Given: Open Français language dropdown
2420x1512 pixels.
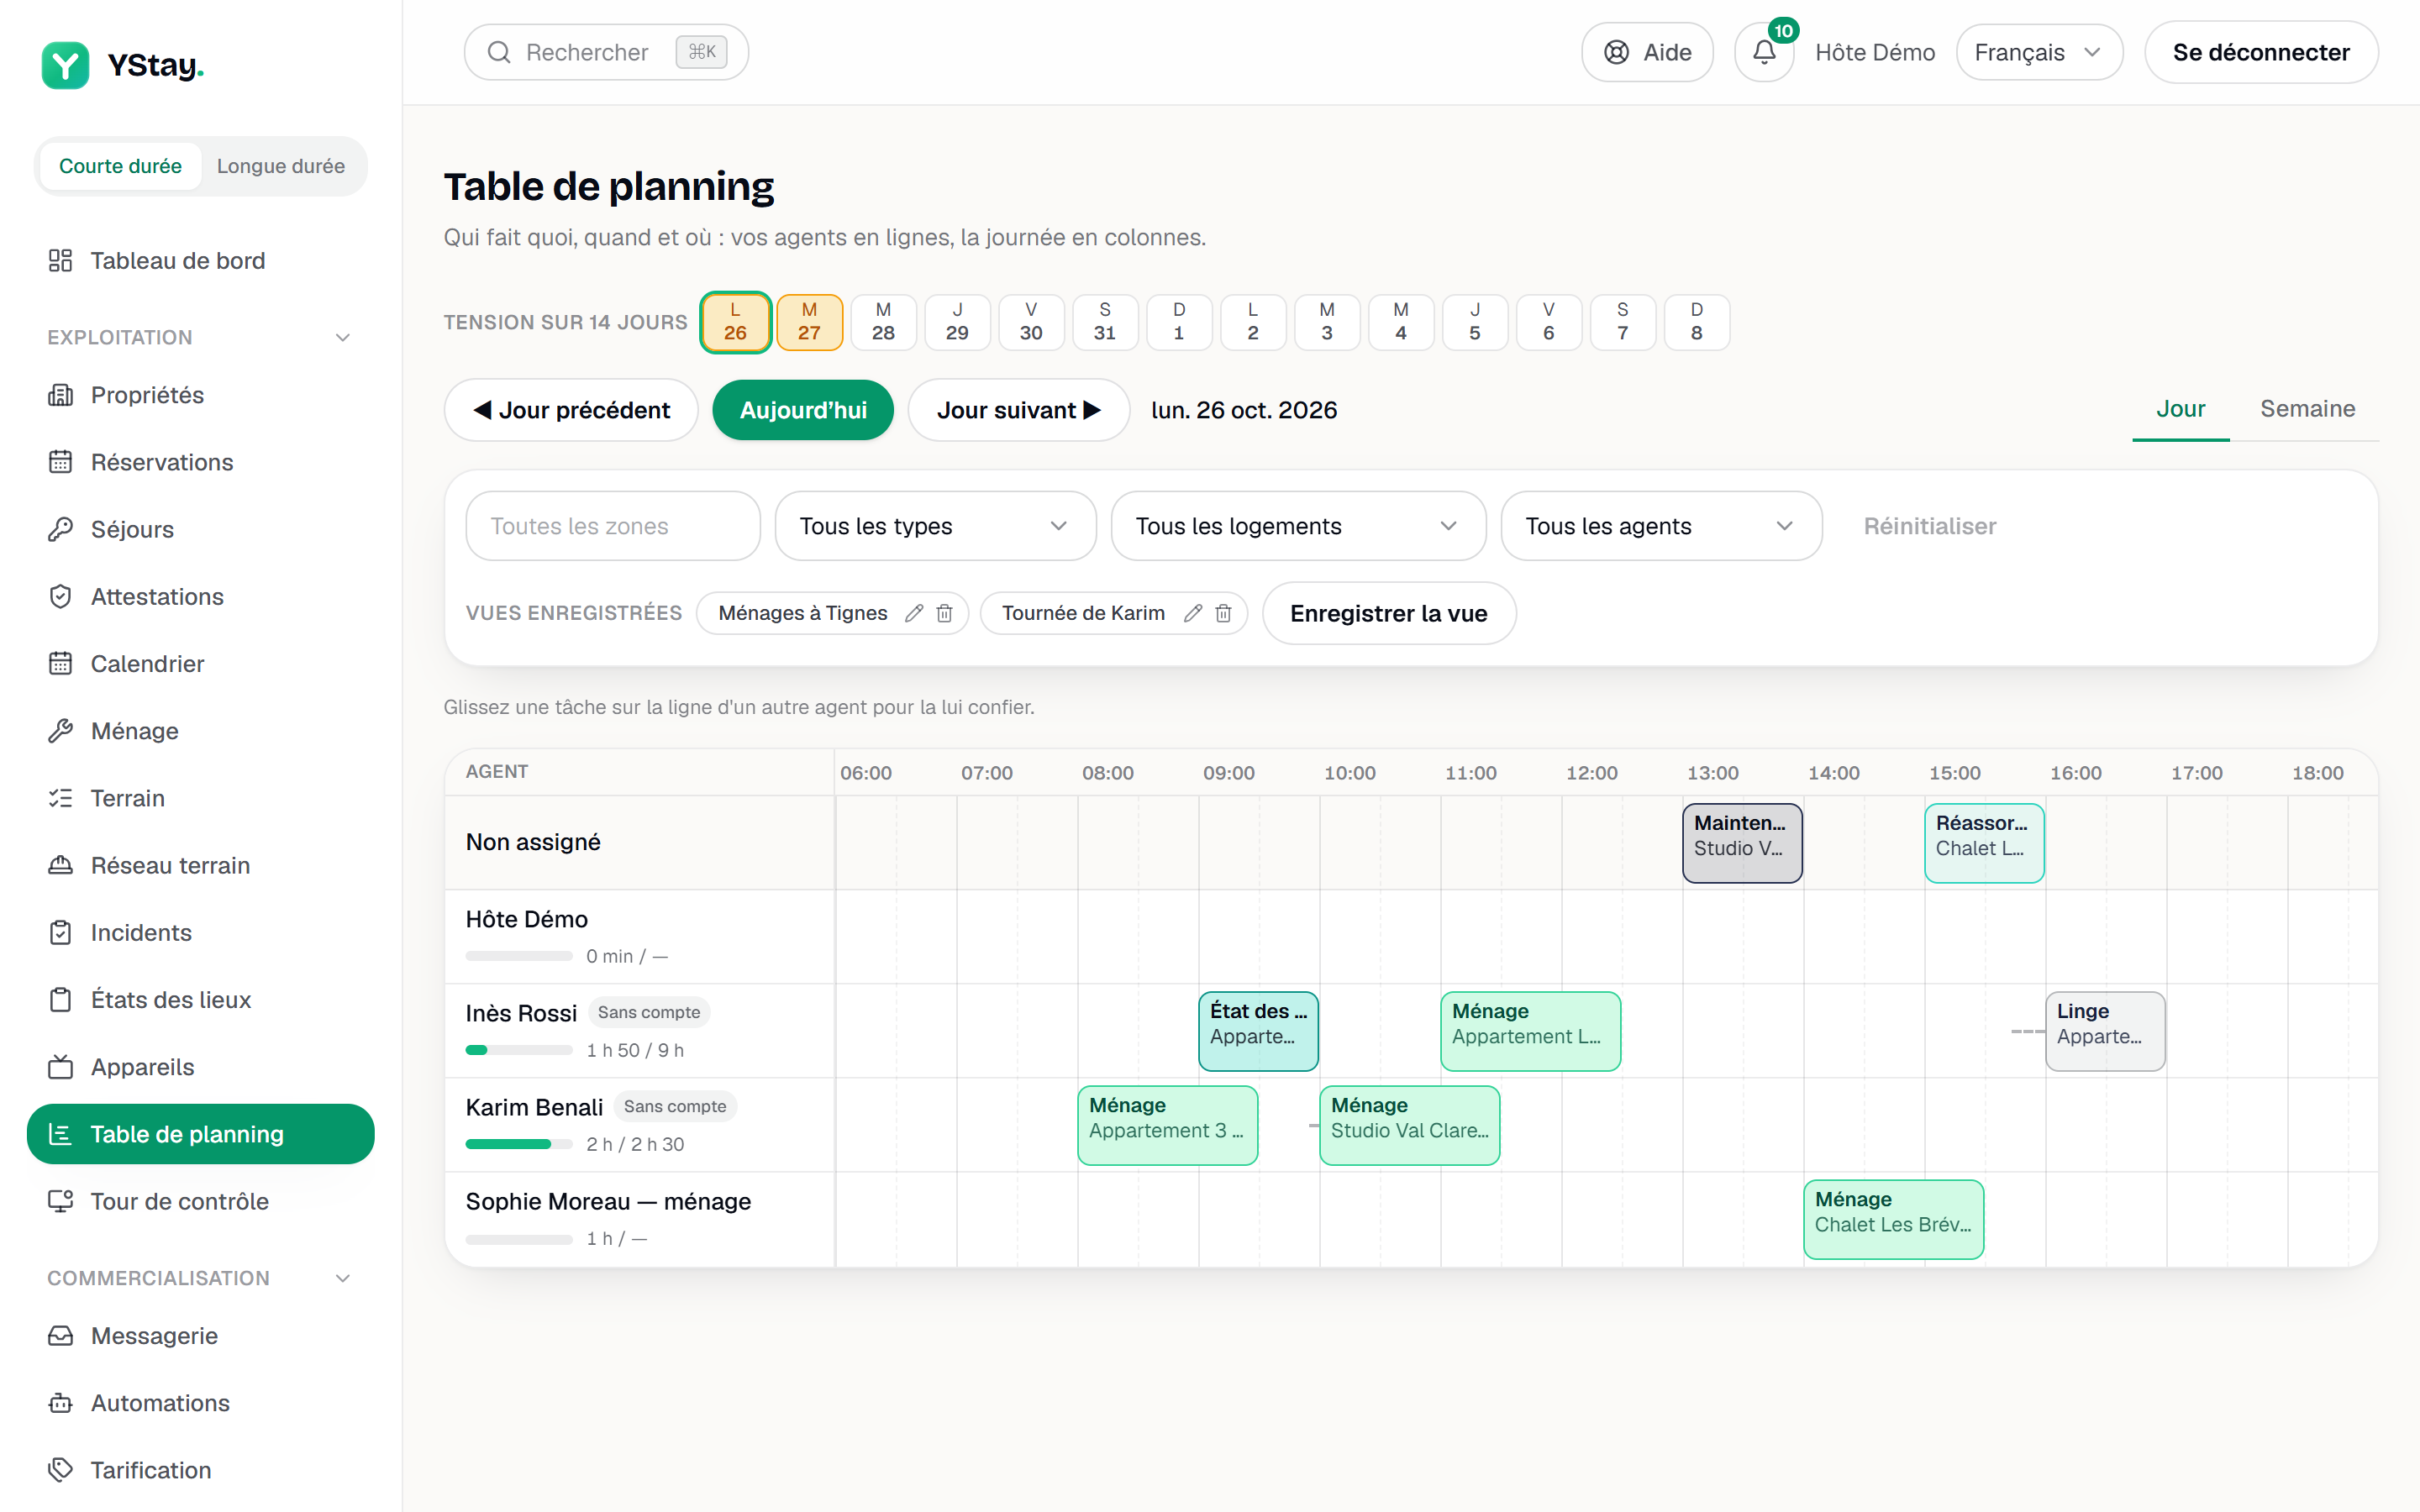Looking at the screenshot, I should [2039, 52].
